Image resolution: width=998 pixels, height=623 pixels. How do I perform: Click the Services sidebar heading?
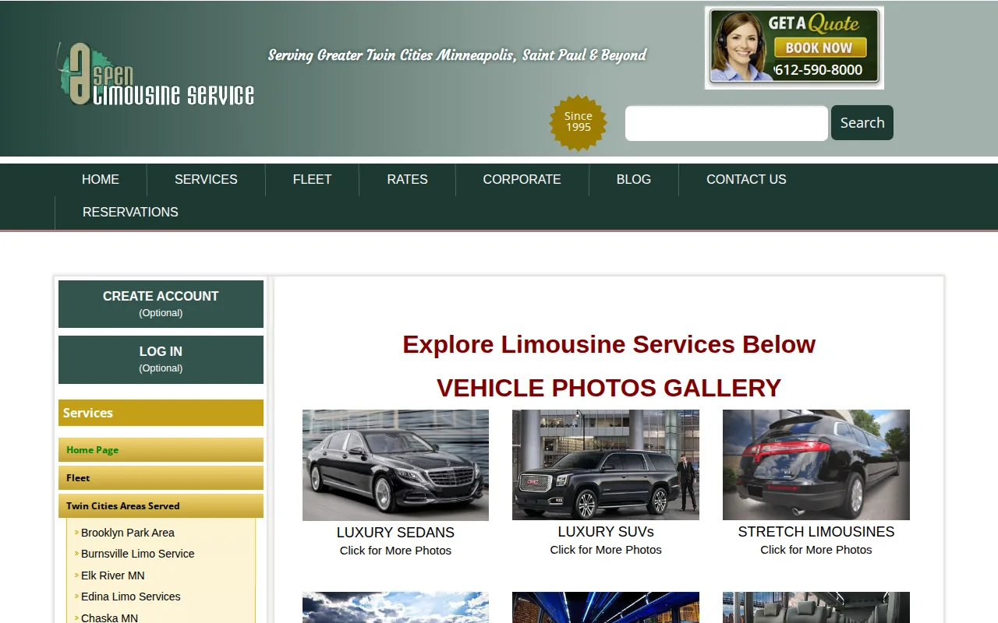[x=161, y=413]
